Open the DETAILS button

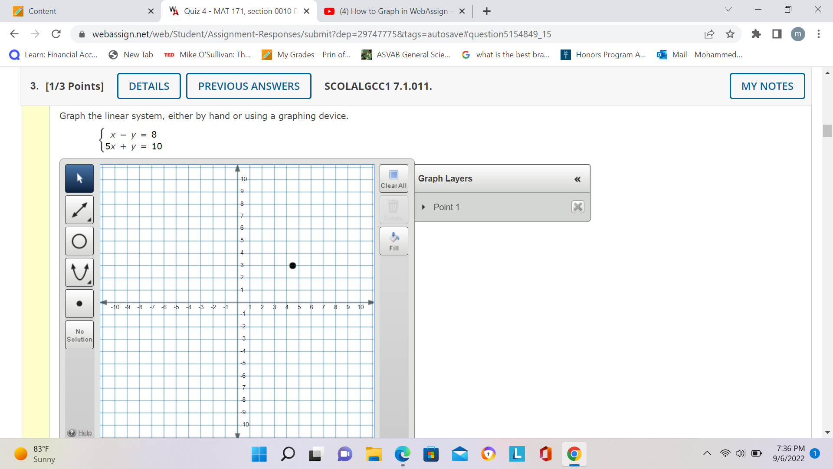(x=149, y=86)
